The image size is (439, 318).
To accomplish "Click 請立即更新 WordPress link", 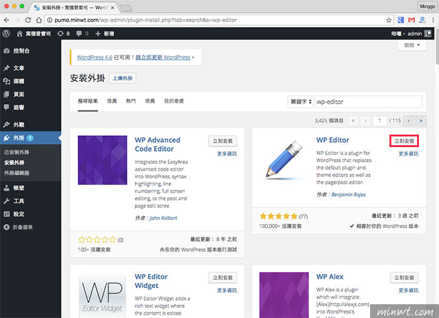I will pyautogui.click(x=163, y=58).
